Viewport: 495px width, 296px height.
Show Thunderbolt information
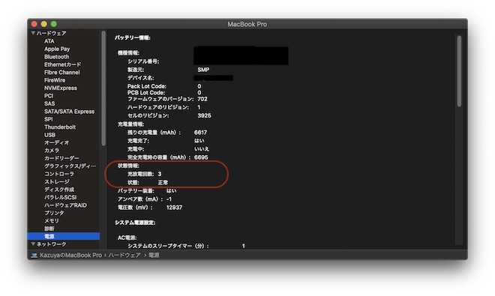[60, 127]
